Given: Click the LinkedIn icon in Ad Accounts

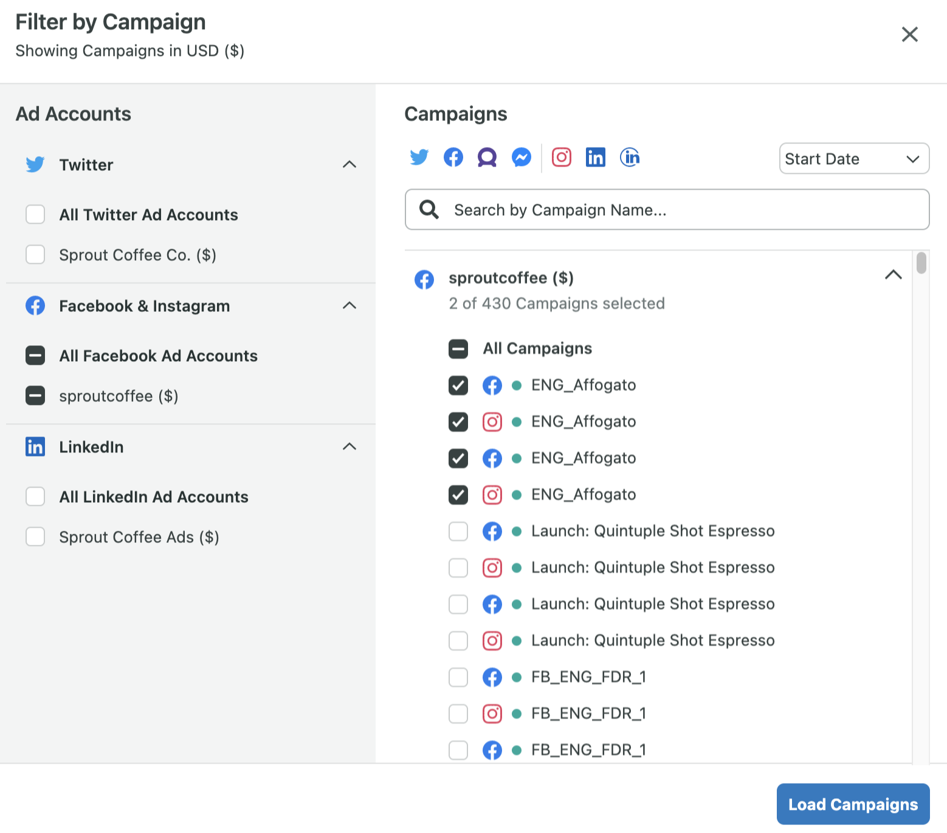Looking at the screenshot, I should [35, 447].
